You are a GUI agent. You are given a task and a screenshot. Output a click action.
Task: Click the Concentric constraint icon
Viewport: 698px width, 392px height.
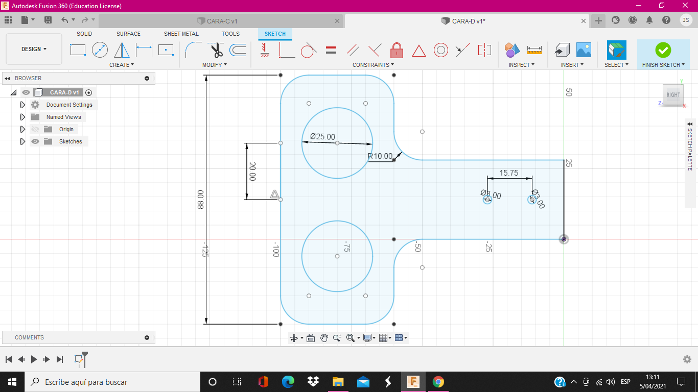(441, 50)
